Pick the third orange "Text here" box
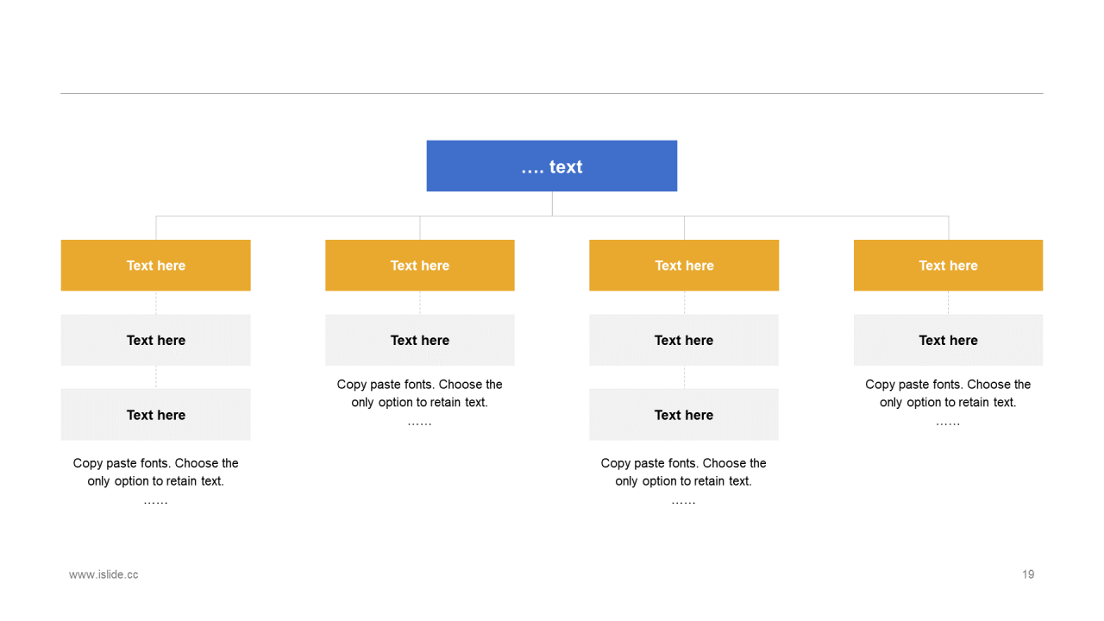This screenshot has height=621, width=1104. (684, 265)
